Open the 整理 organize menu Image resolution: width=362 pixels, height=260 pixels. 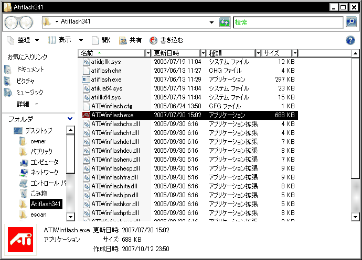pos(23,40)
